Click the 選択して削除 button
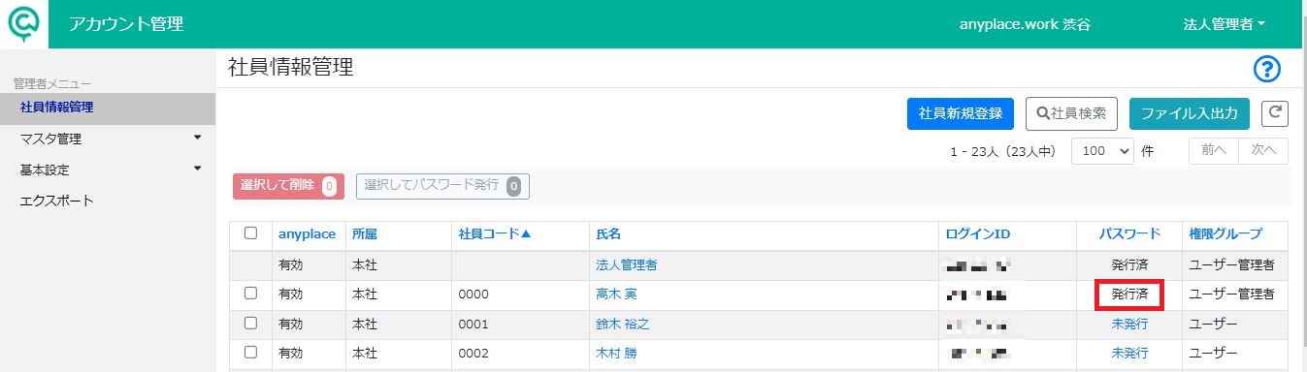Screen dimensions: 1307x372 coord(288,186)
